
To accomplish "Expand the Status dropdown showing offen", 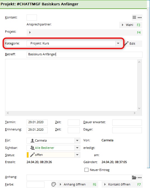I will click(x=77, y=155).
